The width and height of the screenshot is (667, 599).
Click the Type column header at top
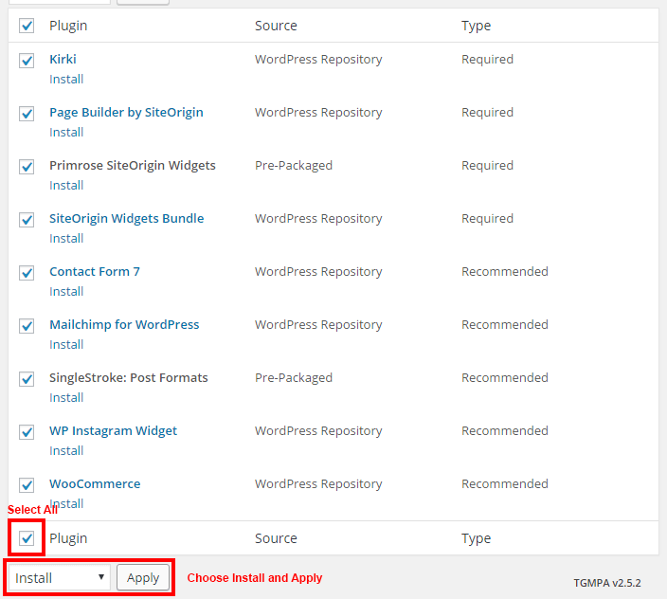click(x=476, y=26)
